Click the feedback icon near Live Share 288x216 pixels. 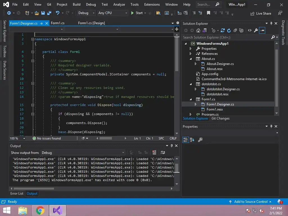280,13
